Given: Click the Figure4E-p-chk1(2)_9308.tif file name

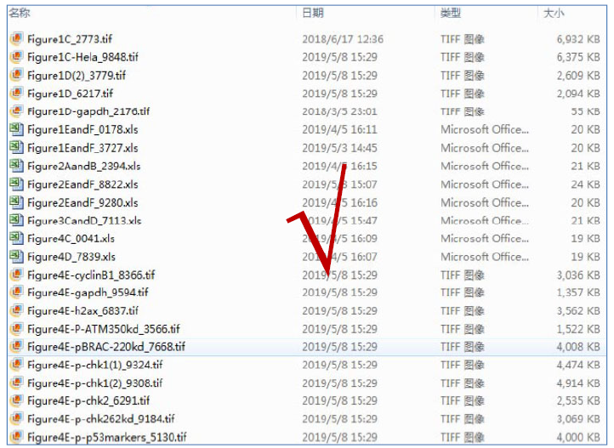Looking at the screenshot, I should pos(94,383).
